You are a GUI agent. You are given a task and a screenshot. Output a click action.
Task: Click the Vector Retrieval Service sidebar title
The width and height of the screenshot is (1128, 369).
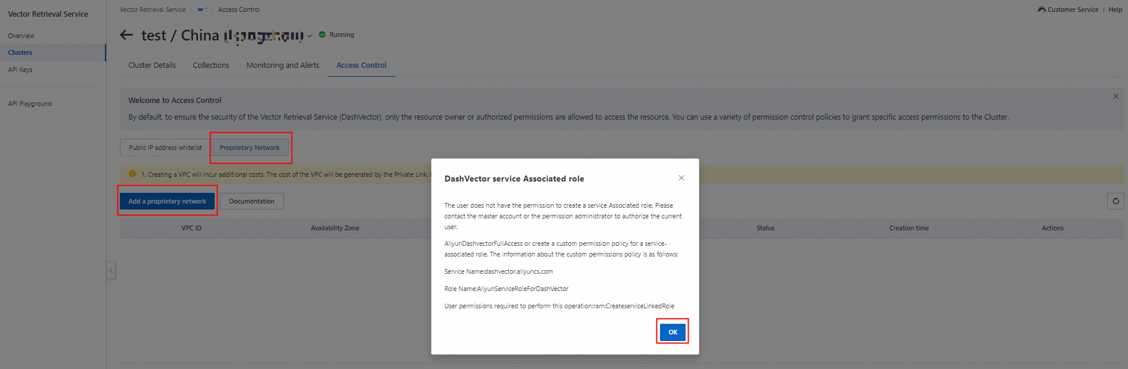tap(48, 14)
